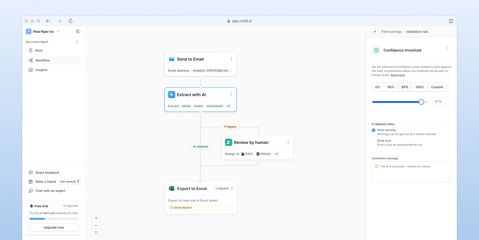479x240 pixels.
Task: Open the Workflow page
Action: click(54, 60)
